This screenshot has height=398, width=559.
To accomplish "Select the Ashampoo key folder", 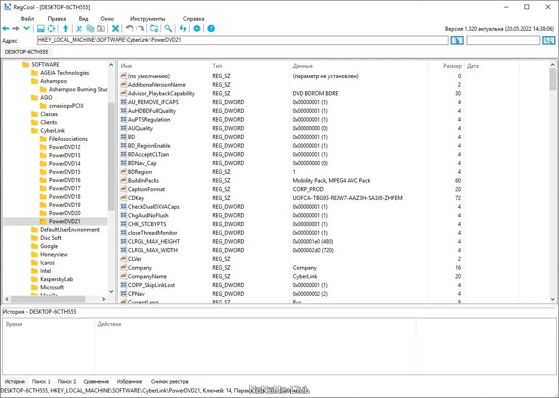I will pos(53,81).
